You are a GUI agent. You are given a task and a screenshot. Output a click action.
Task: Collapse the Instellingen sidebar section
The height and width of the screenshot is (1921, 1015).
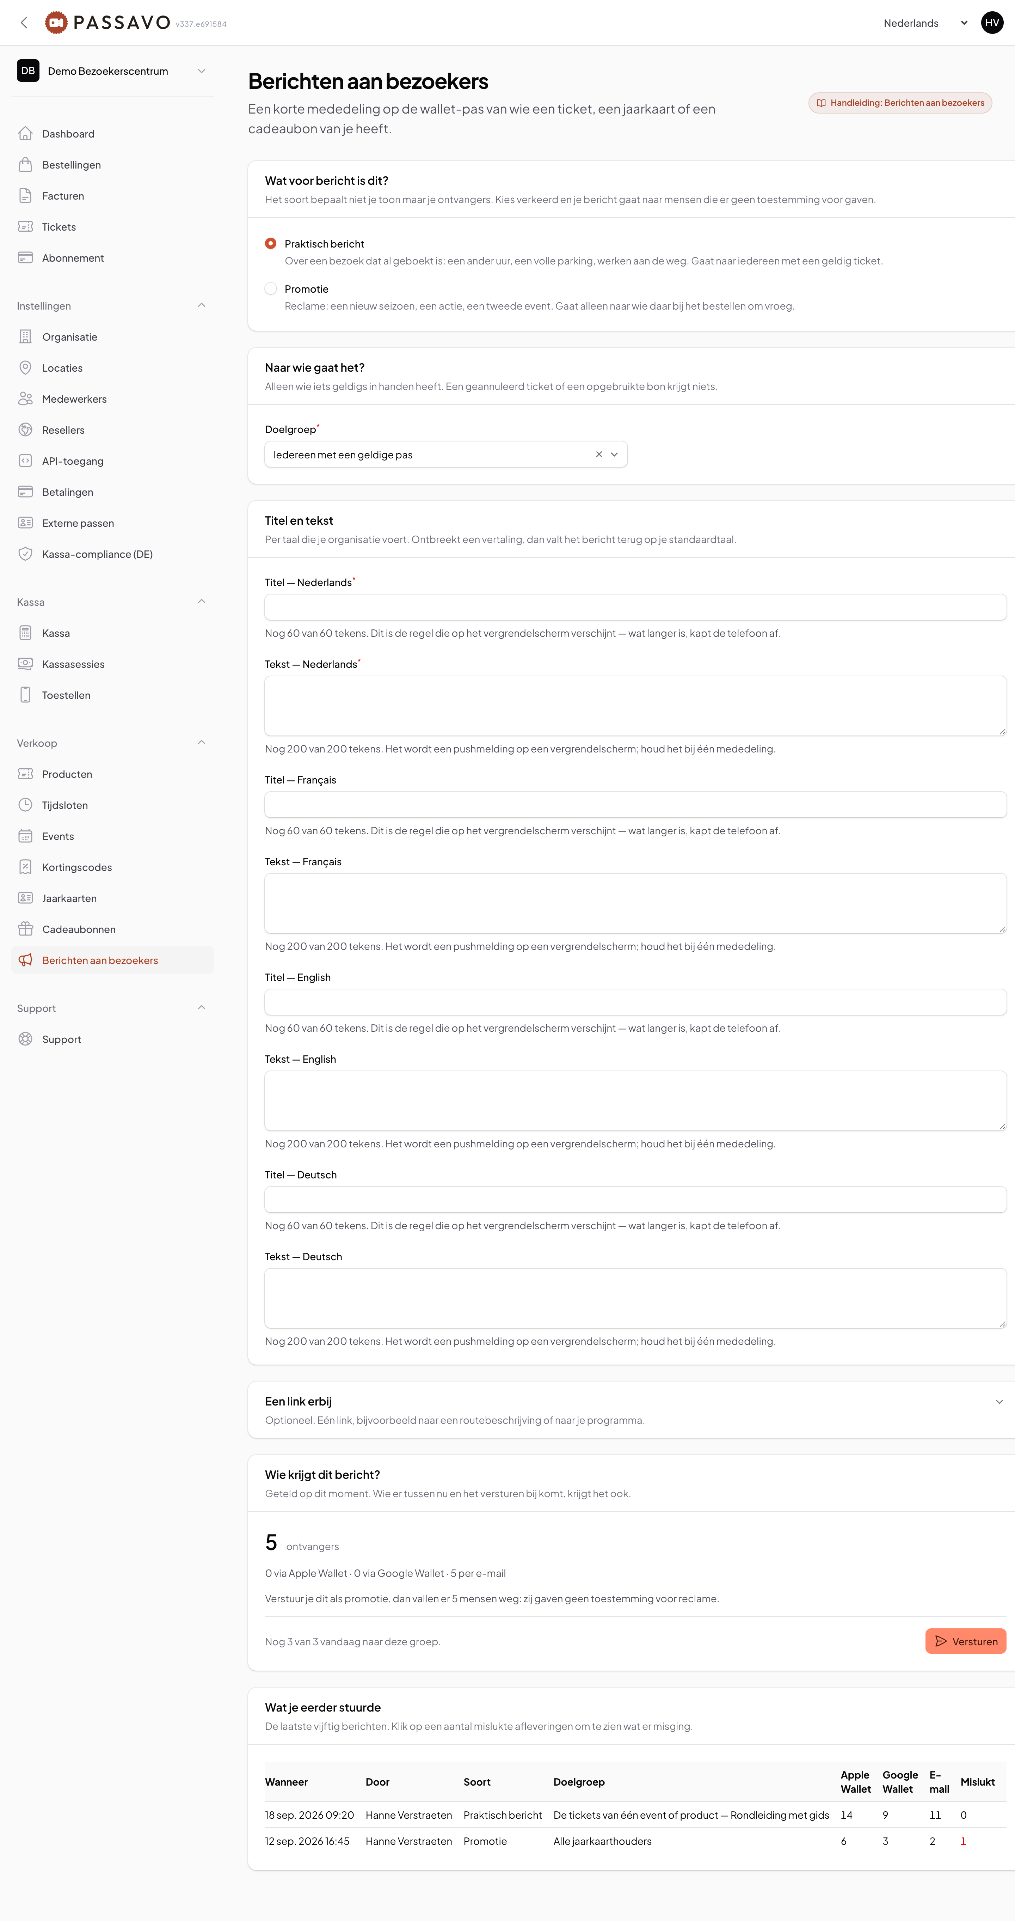pos(201,306)
